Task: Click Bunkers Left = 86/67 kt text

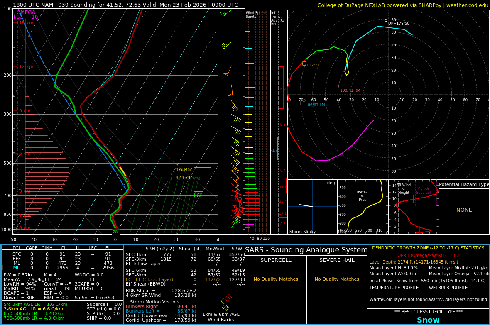Action: 161,311
